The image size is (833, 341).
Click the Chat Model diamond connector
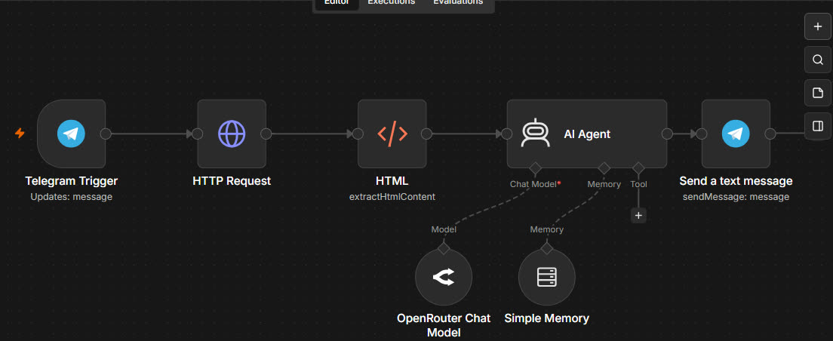tap(535, 168)
